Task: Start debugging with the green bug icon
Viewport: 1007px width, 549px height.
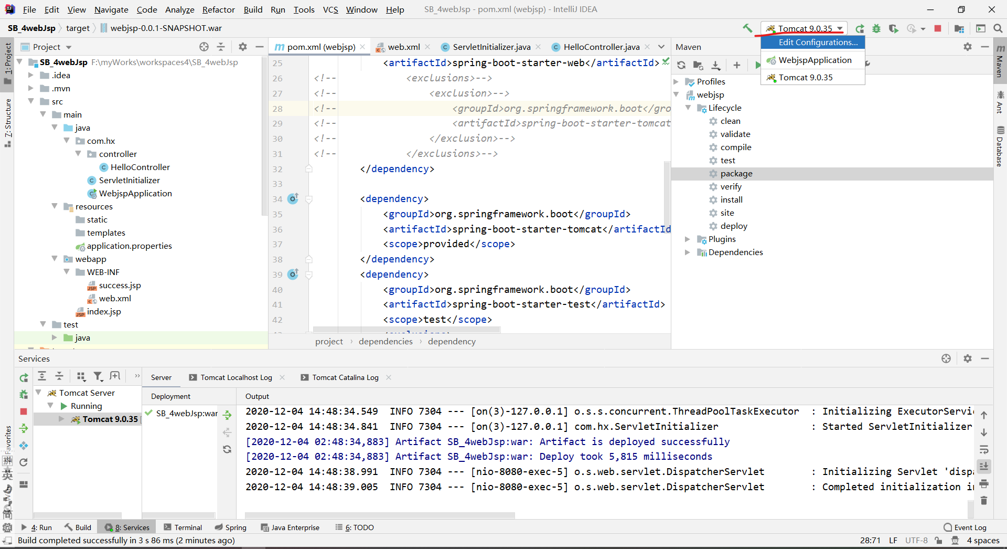Action: (876, 28)
